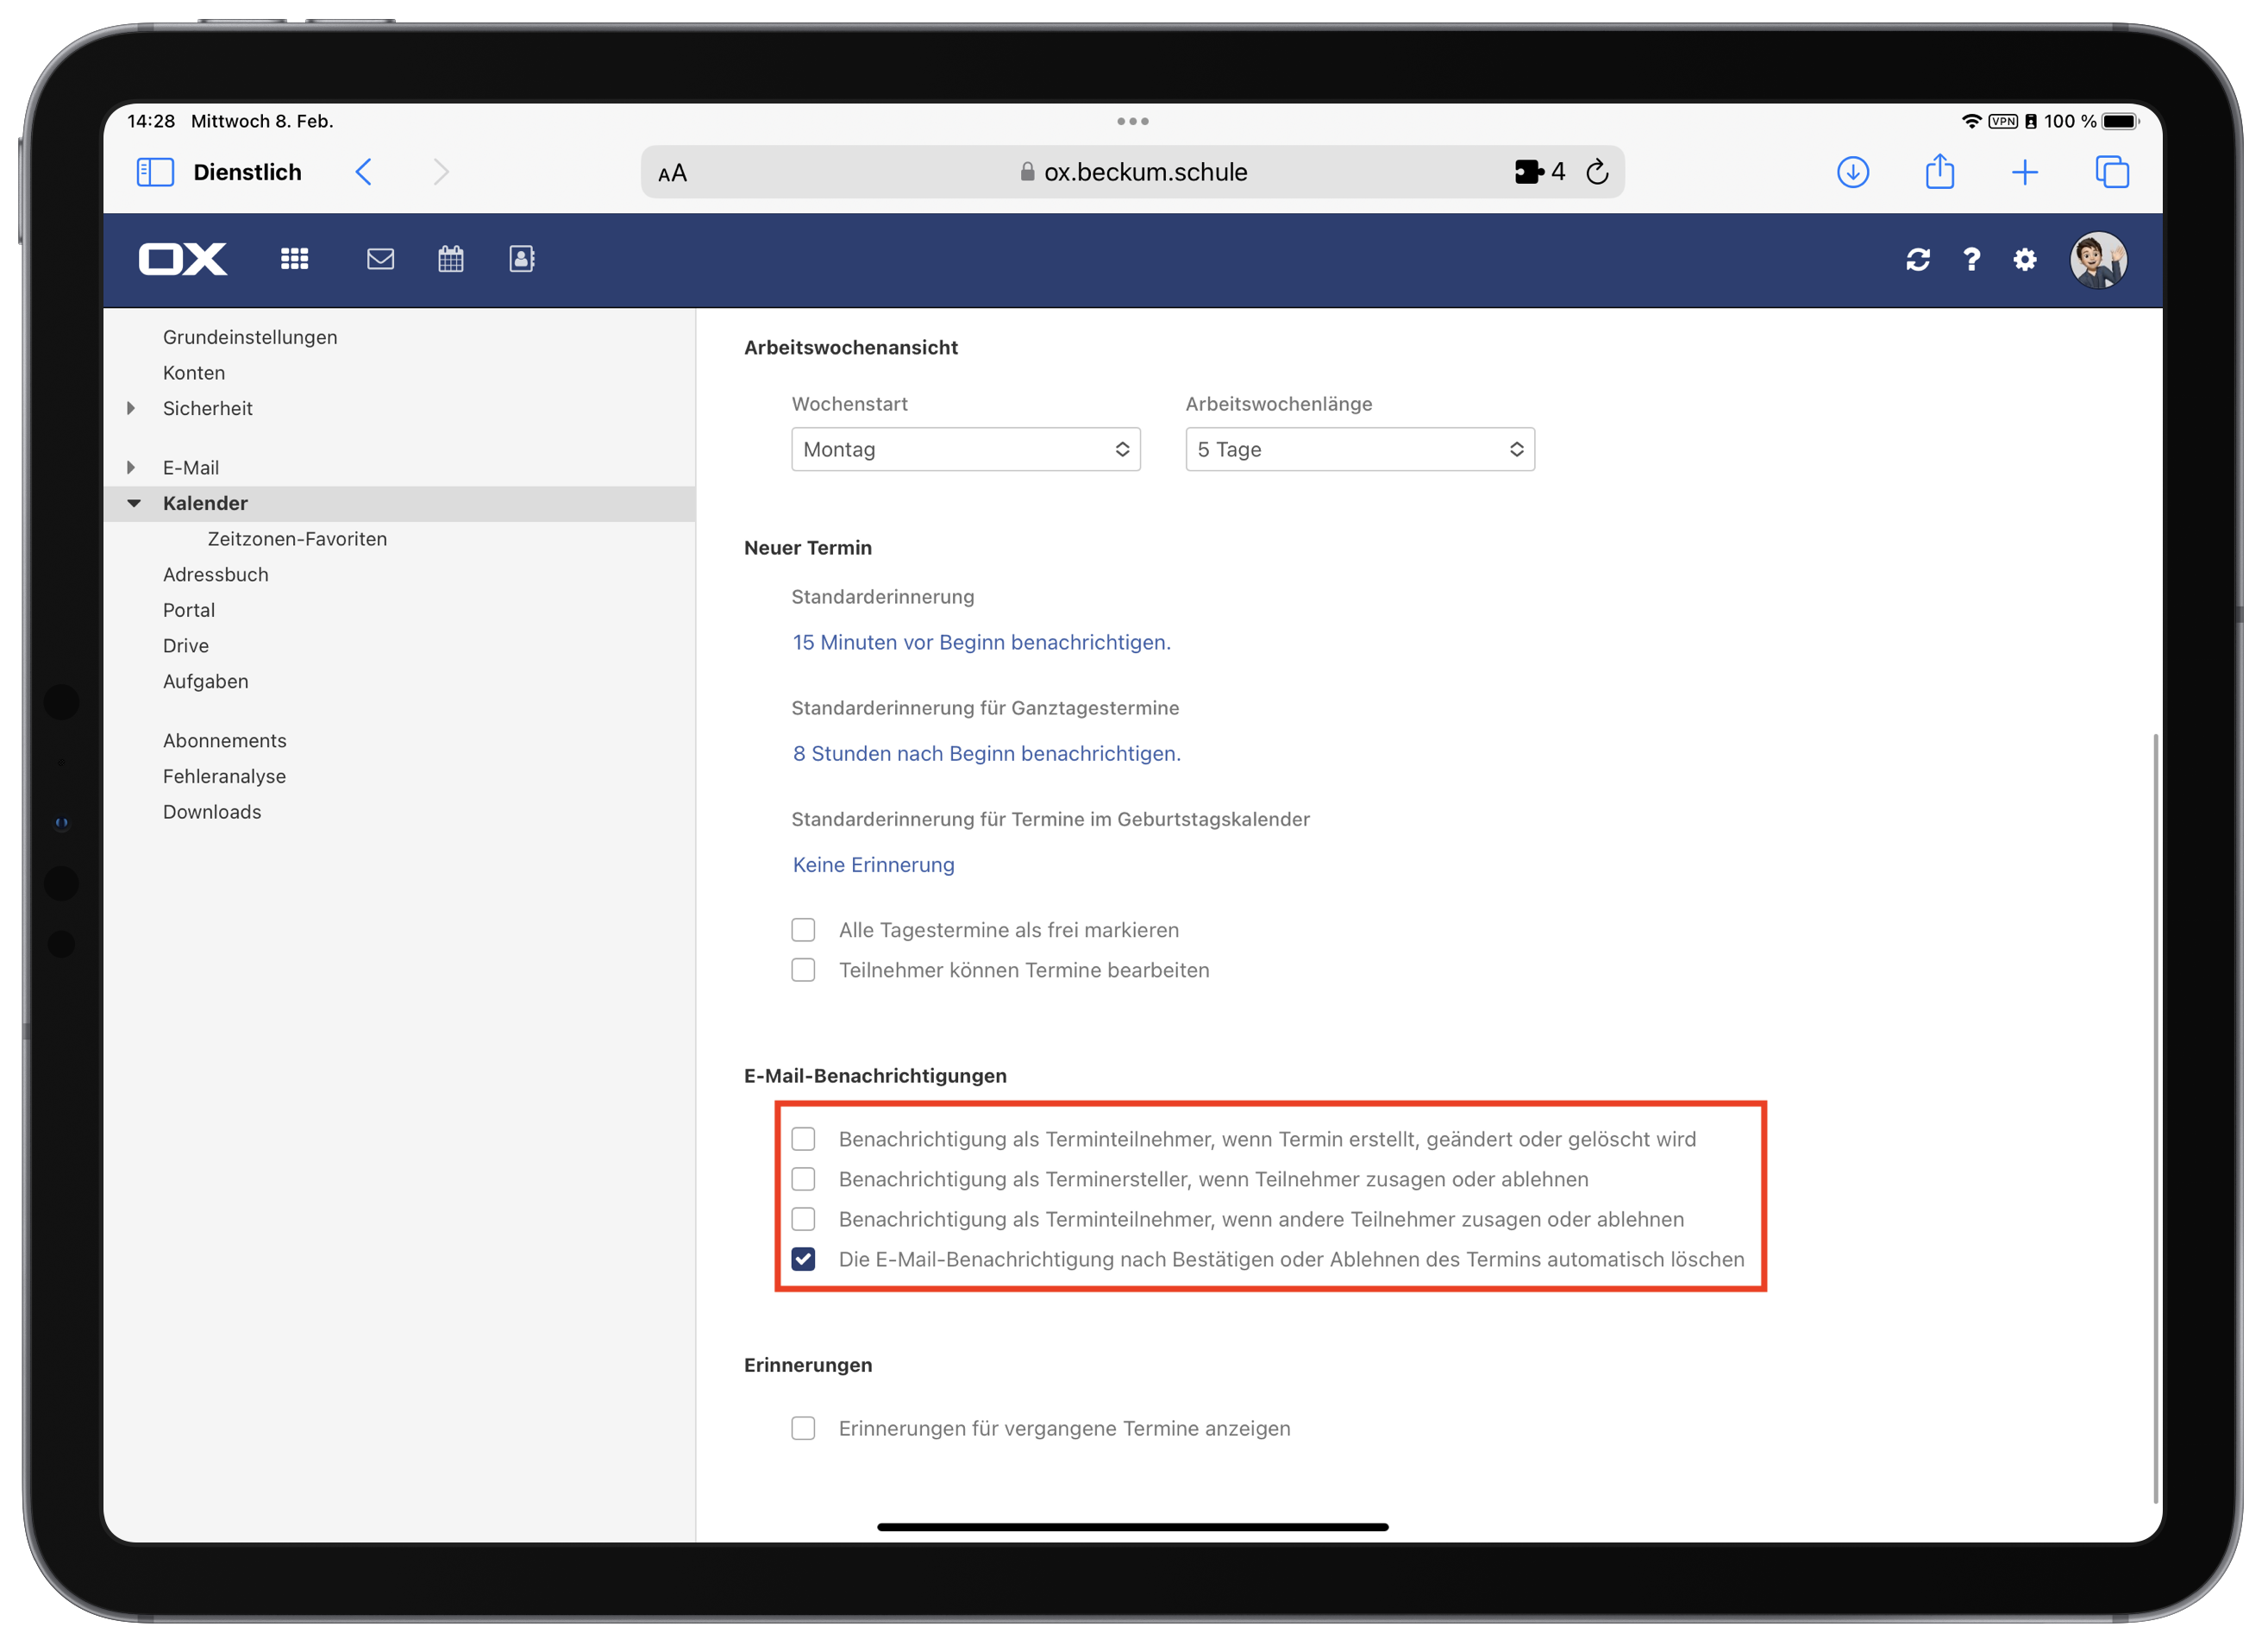
Task: Tap the three dots multitasking control
Action: [x=1132, y=121]
